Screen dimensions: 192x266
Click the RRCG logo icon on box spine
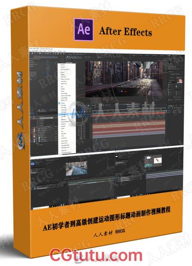coord(21,140)
